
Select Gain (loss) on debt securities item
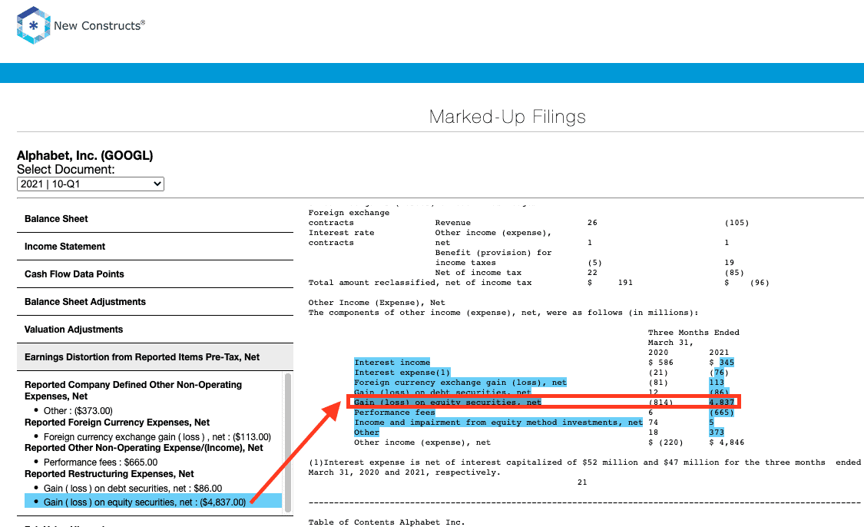pos(133,489)
